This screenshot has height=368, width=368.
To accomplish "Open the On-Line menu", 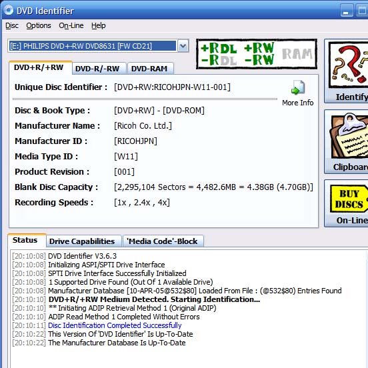I will click(x=71, y=25).
